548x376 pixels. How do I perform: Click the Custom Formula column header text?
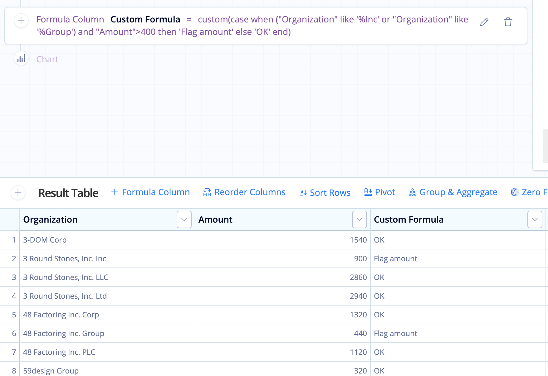(x=409, y=219)
